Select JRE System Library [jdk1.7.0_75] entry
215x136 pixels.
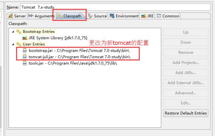58,38
